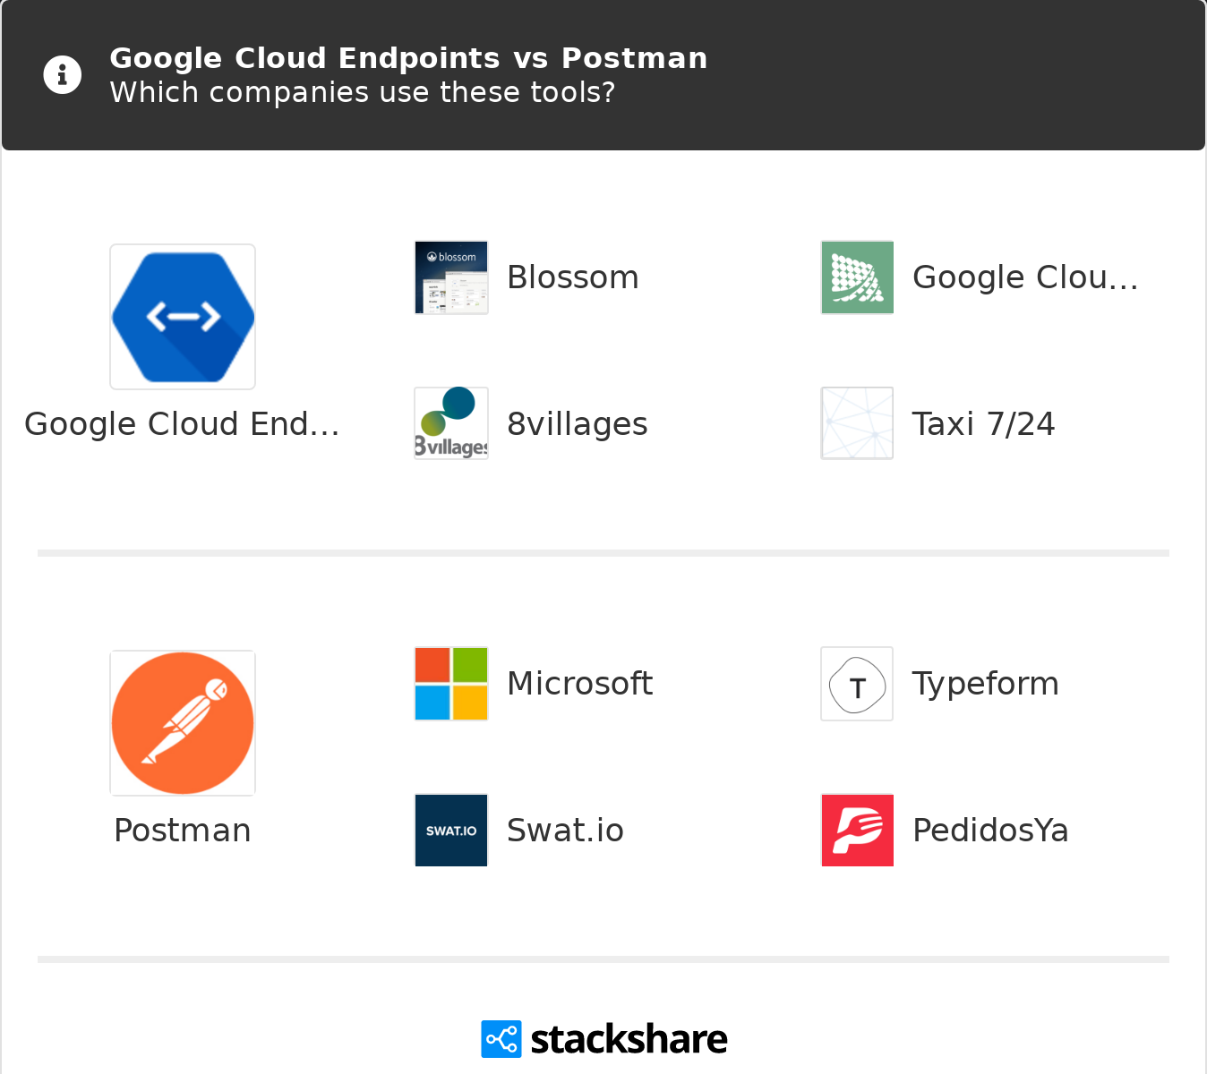Viewport: 1207px width, 1074px height.
Task: Click the Taxi 7/24 company name
Action: 983,424
